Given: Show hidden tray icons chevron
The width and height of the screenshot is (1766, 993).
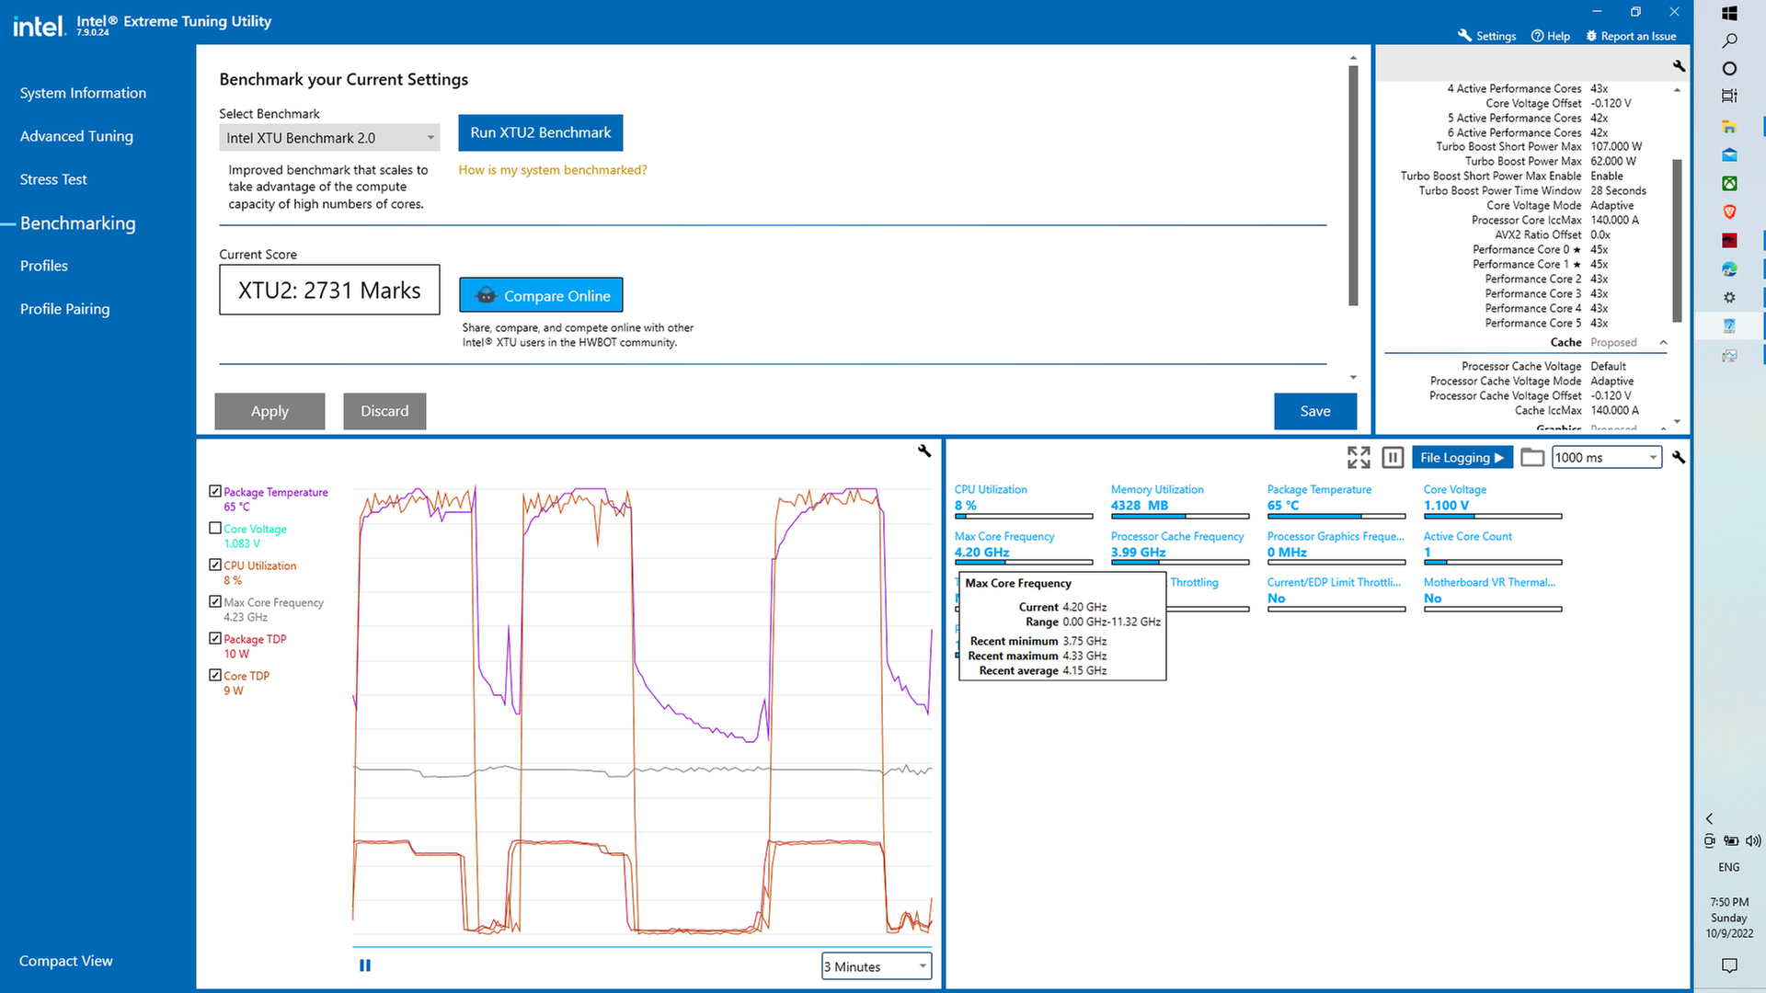Looking at the screenshot, I should click(1709, 818).
